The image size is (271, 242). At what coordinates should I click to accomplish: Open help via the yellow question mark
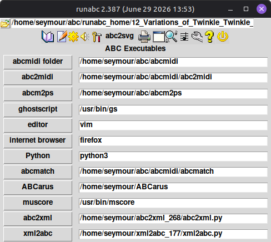tap(209, 37)
